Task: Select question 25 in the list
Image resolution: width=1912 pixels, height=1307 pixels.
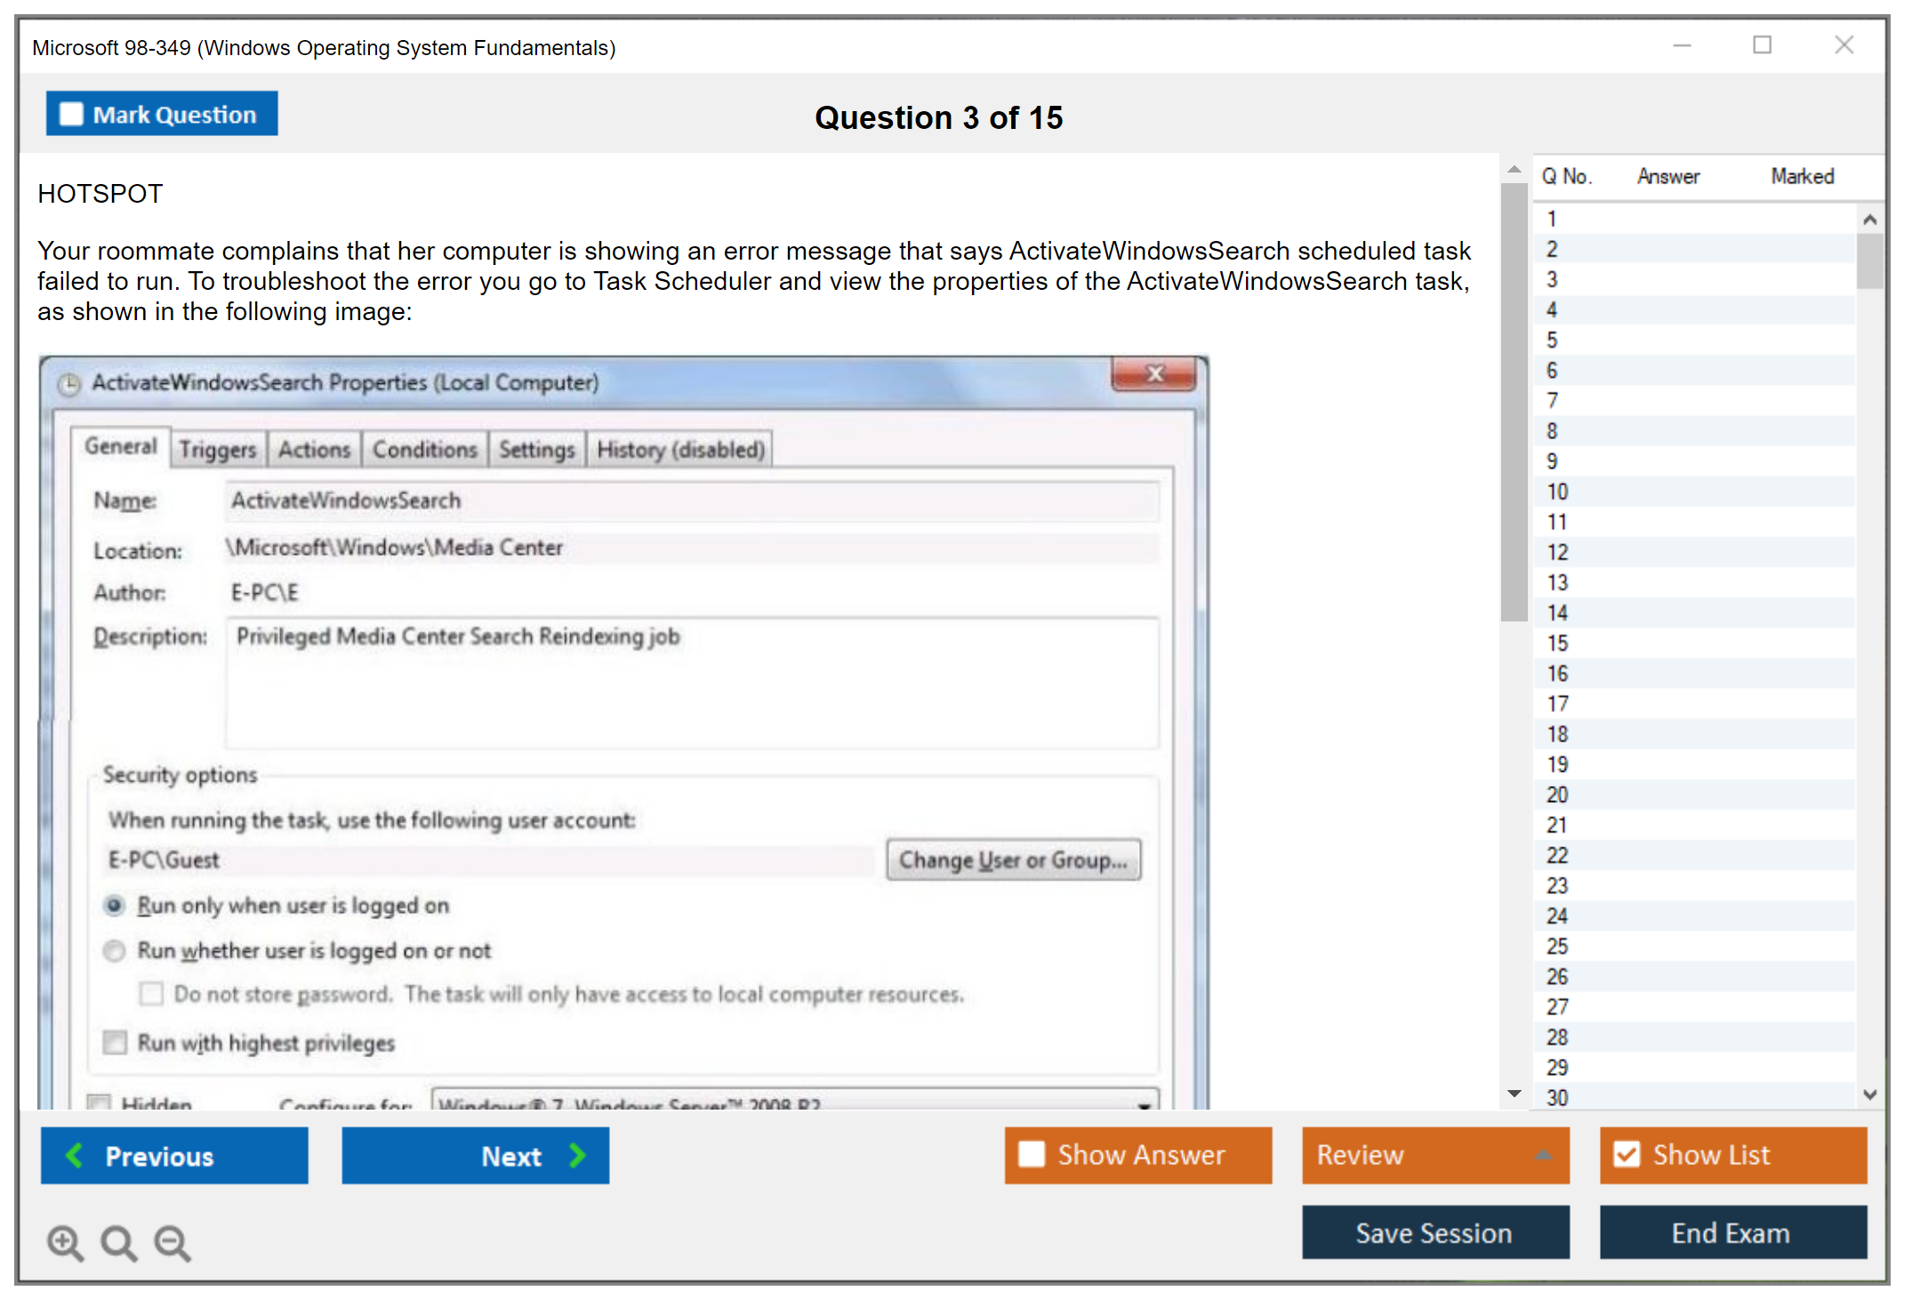Action: click(1557, 946)
